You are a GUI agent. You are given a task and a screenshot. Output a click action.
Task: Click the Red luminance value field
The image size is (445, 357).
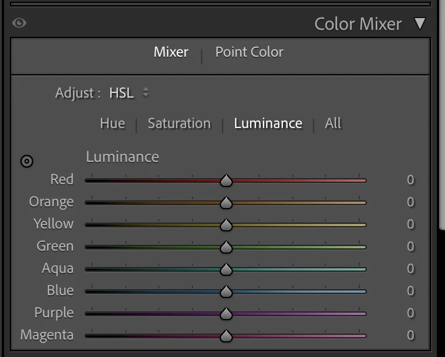pyautogui.click(x=410, y=180)
